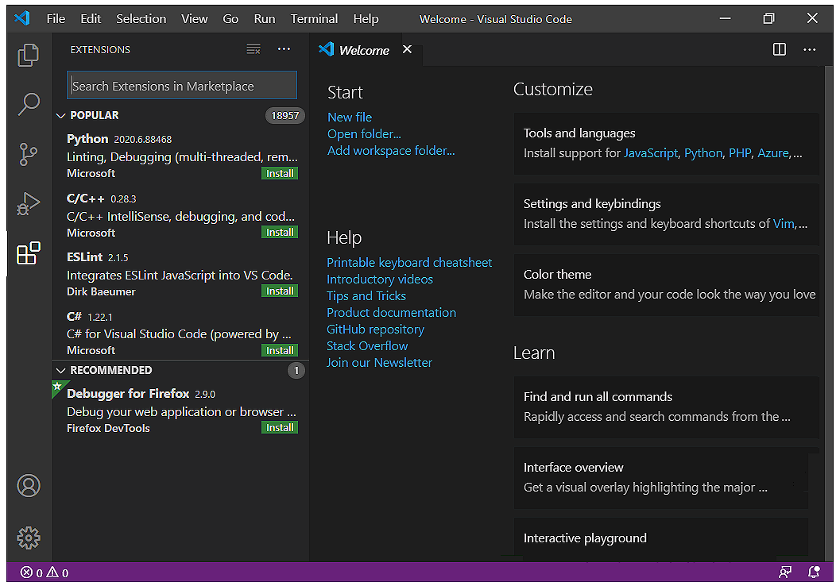Open the Source Control view
The height and width of the screenshot is (586, 836).
click(x=29, y=155)
